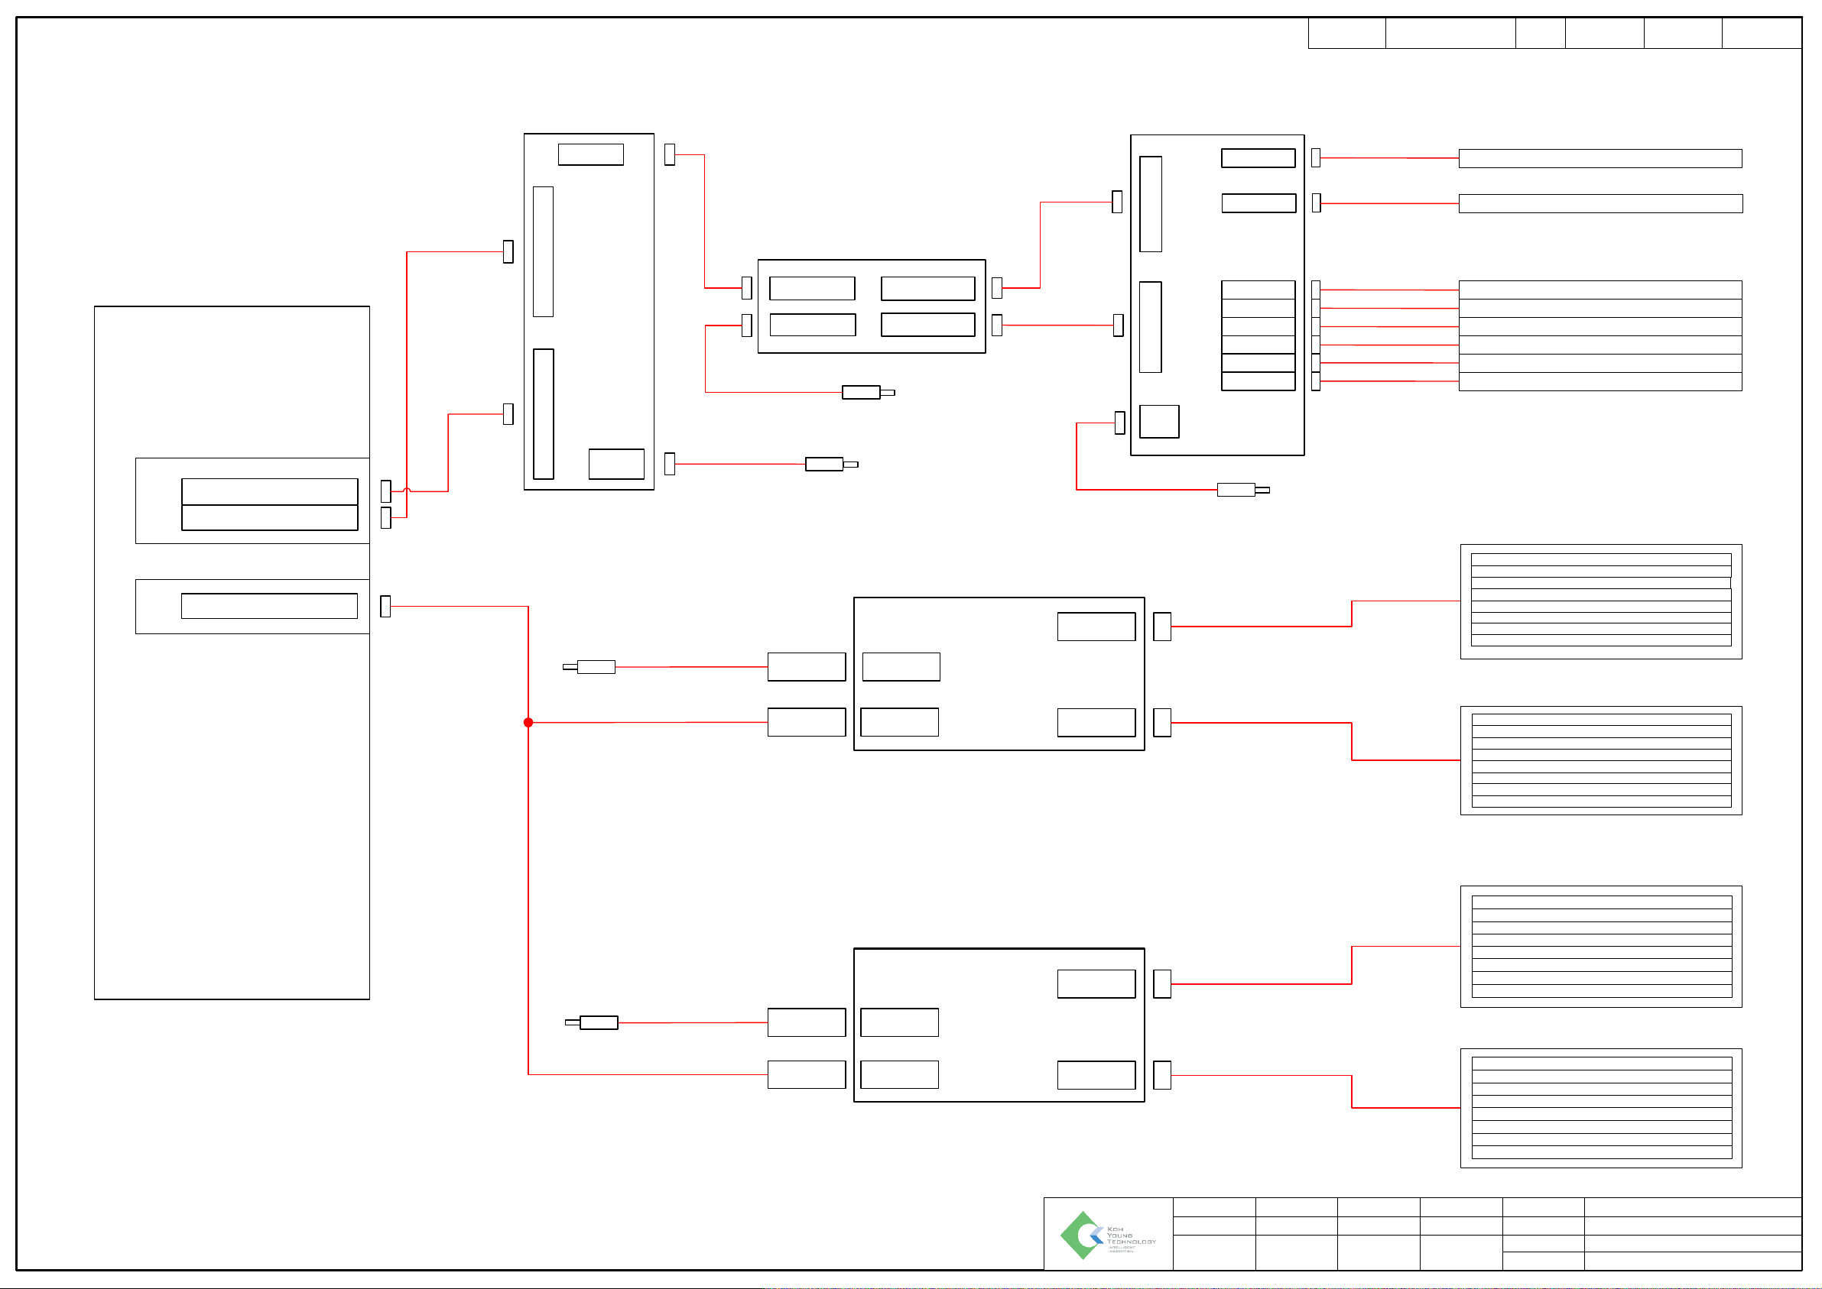Click the small wire crossover hop near the left block connectors
Viewport: 1822px width, 1289px height.
407,491
